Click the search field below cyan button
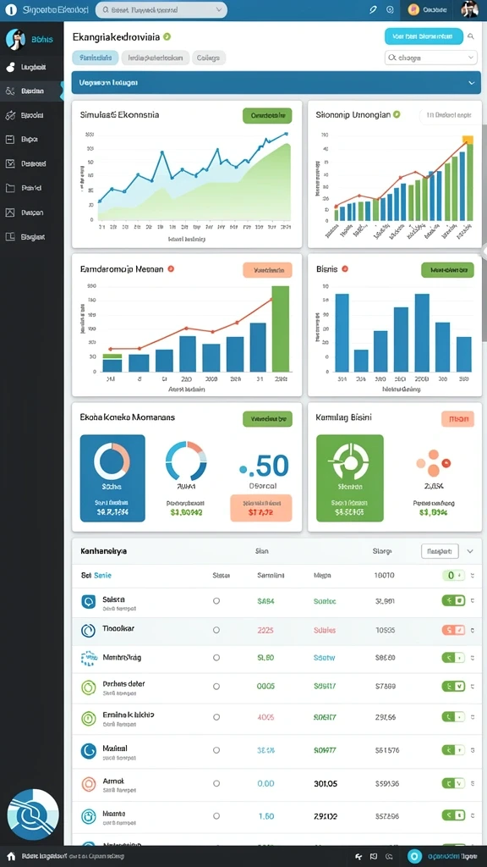The width and height of the screenshot is (487, 867). tap(430, 57)
